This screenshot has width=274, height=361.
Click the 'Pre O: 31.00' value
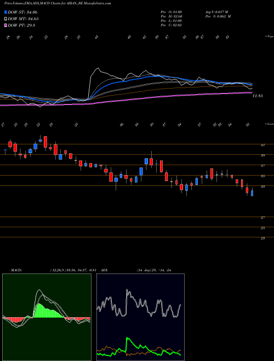pyautogui.click(x=172, y=12)
